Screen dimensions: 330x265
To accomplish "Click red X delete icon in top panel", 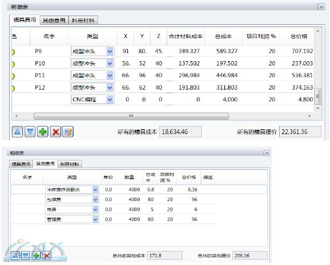I will click(56, 132).
